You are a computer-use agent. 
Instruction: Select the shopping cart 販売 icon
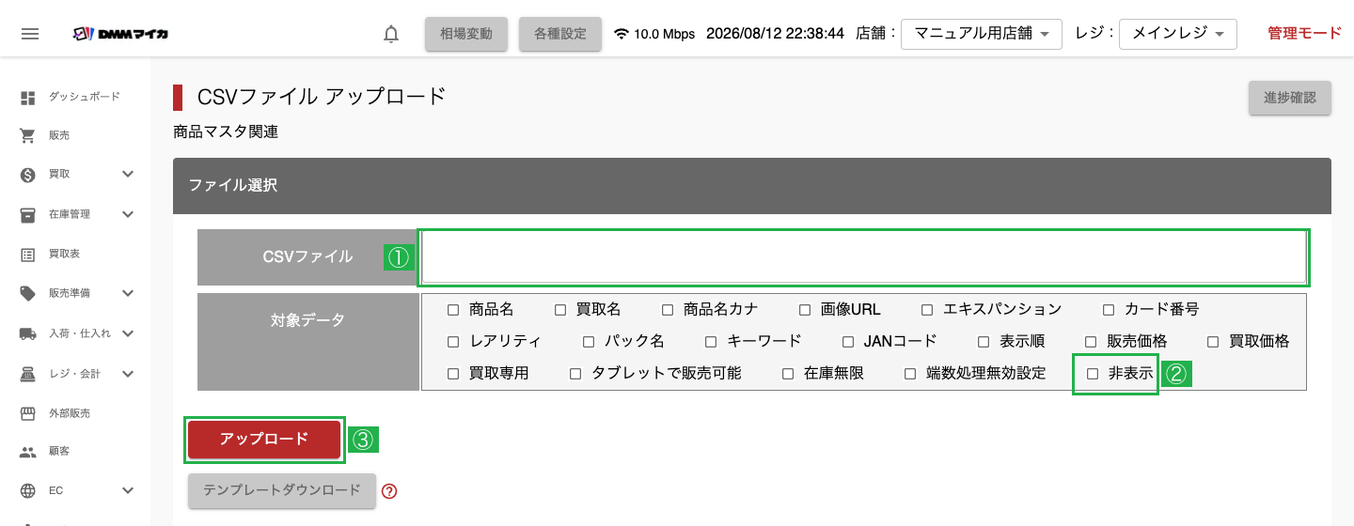[28, 135]
